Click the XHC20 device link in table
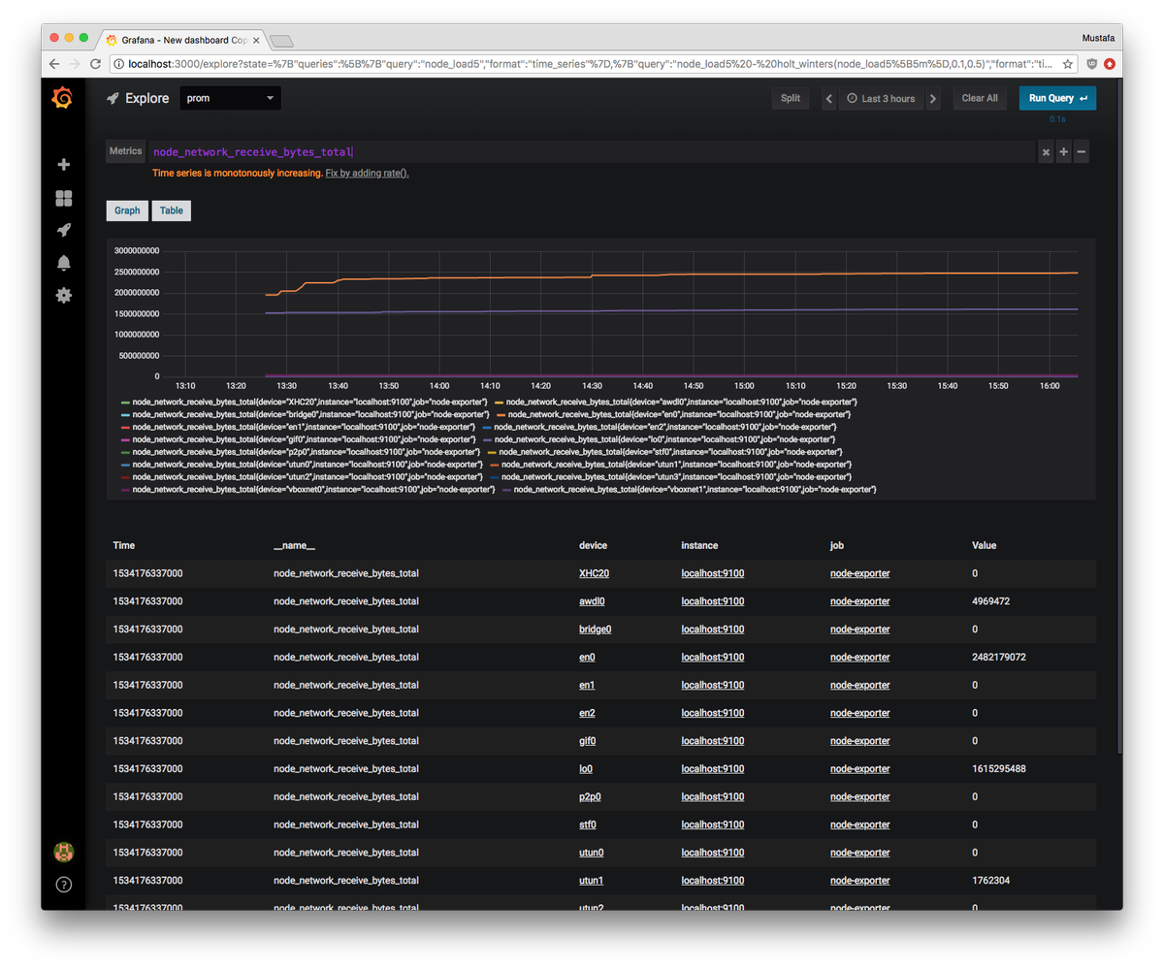1164x969 pixels. (594, 573)
